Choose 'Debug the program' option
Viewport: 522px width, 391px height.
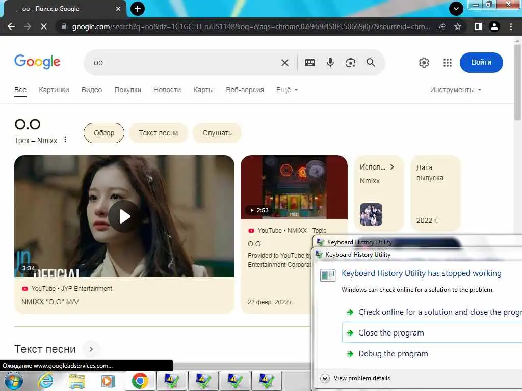432,354
